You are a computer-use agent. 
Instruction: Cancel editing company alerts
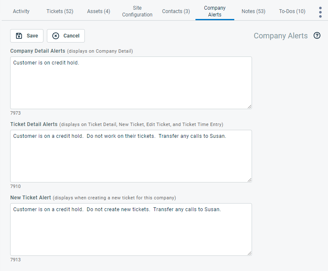point(66,36)
